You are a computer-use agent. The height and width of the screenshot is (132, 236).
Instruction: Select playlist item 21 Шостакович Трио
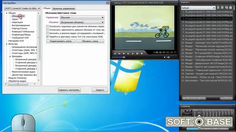click(206, 81)
